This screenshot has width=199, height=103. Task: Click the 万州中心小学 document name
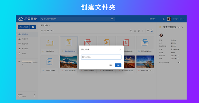click(51, 71)
